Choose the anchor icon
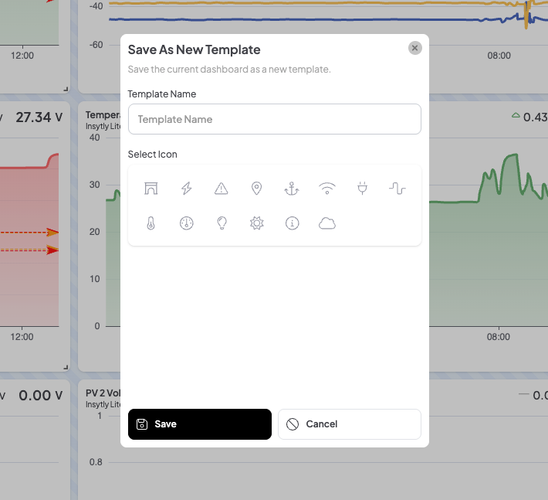This screenshot has height=500, width=548. pyautogui.click(x=292, y=189)
